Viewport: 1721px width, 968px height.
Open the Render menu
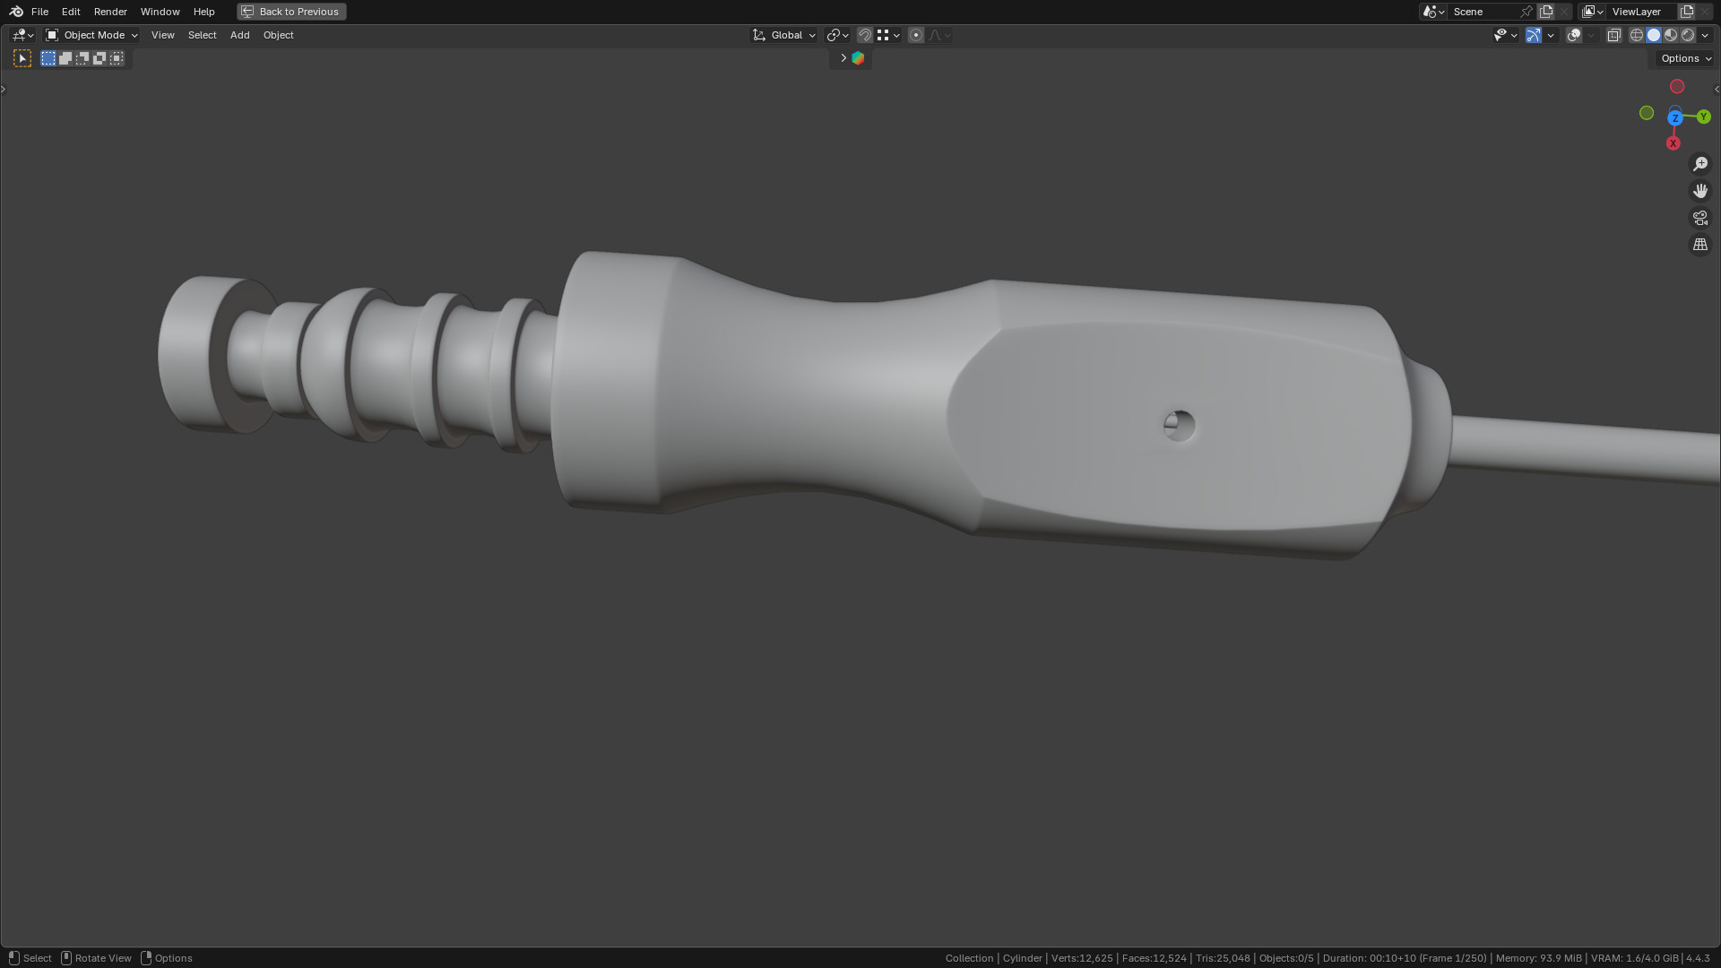pyautogui.click(x=110, y=12)
